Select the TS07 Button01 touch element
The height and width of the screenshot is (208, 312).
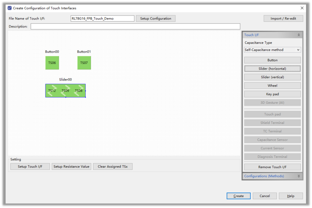(x=84, y=63)
